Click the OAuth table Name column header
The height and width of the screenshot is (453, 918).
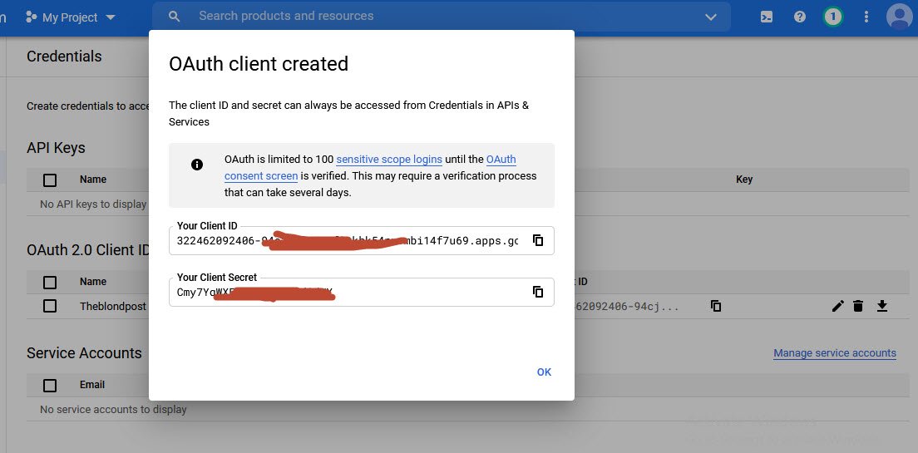(93, 282)
